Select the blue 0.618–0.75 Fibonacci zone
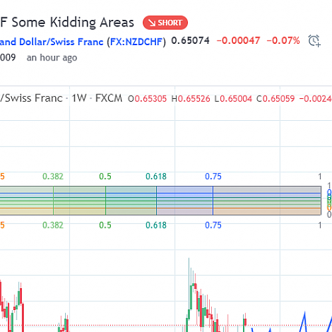Viewport: 332px width, 332px height. tap(185, 201)
